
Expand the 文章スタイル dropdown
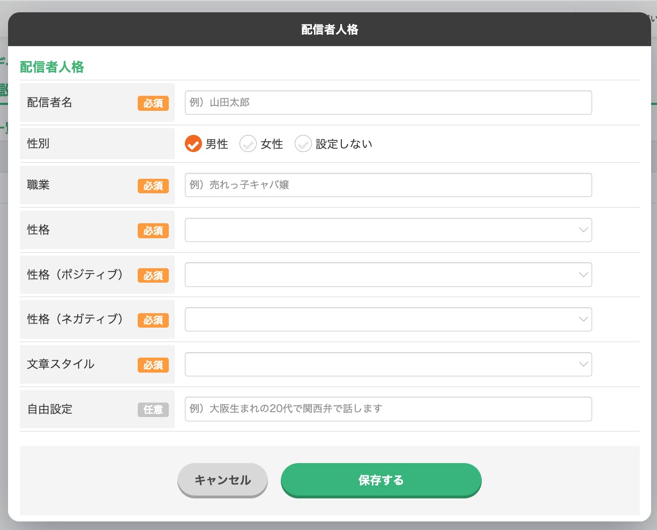tap(388, 364)
